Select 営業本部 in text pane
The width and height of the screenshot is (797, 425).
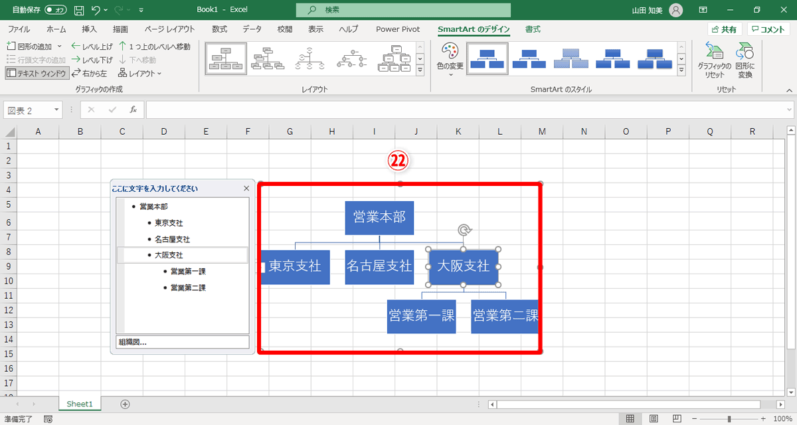[x=153, y=207]
